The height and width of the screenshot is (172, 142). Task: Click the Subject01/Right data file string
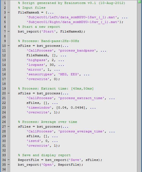73,22
